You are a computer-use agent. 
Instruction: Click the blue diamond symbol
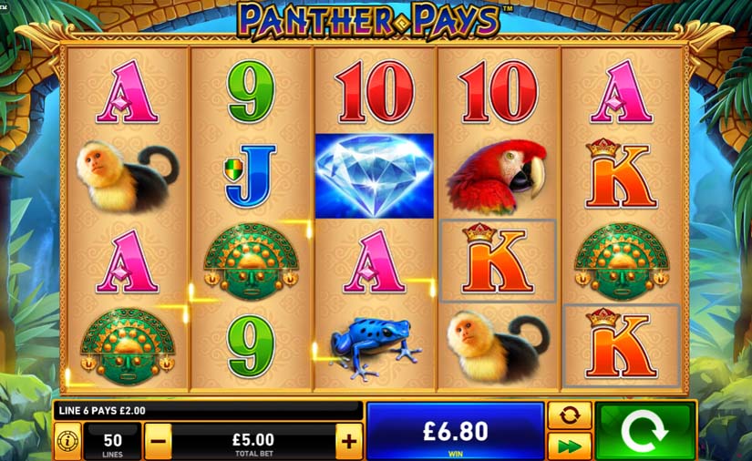point(374,176)
